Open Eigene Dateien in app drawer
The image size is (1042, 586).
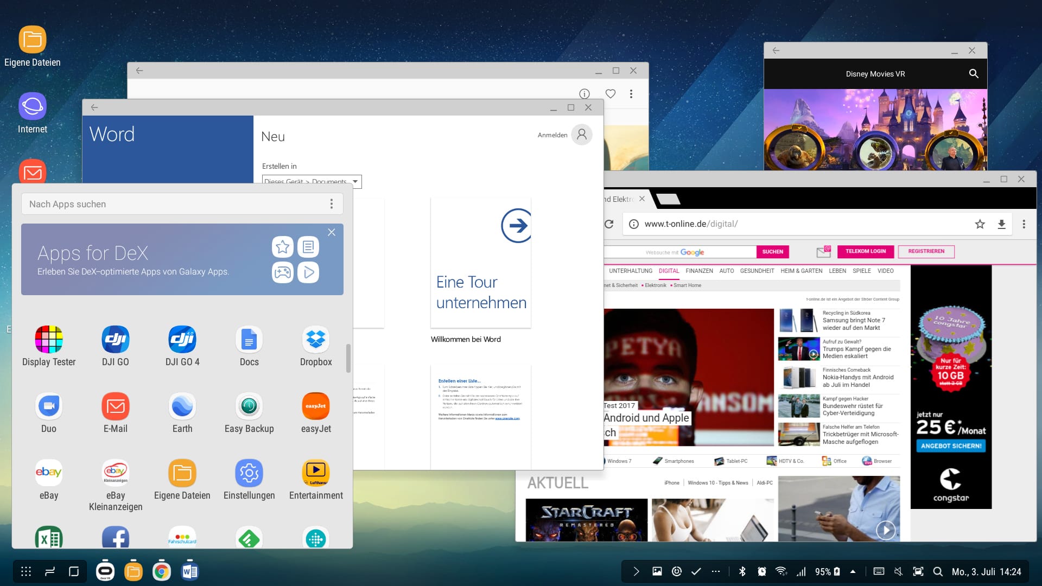pyautogui.click(x=182, y=473)
